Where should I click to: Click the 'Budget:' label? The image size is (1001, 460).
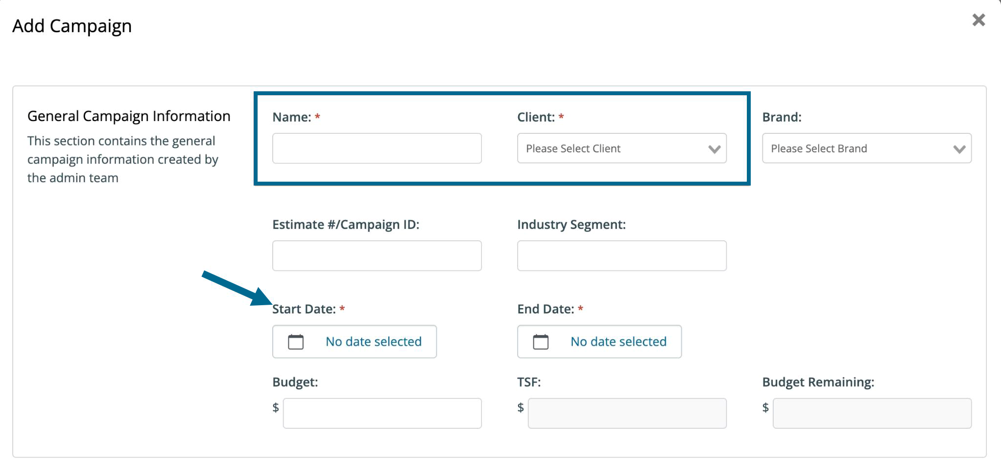(x=295, y=382)
